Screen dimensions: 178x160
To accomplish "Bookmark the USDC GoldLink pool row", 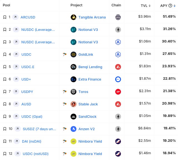I will pos(5,54).
